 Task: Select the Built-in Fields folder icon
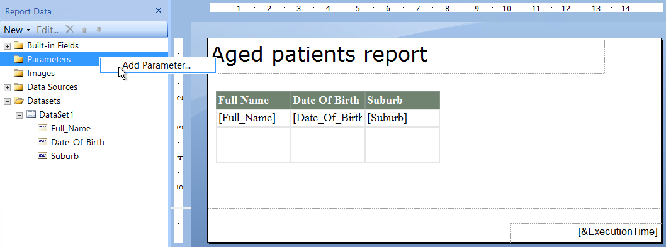click(18, 45)
